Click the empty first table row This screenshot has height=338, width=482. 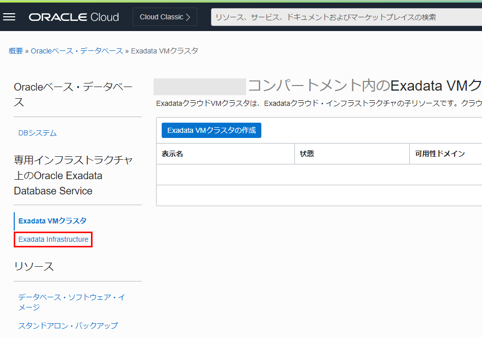point(319,175)
